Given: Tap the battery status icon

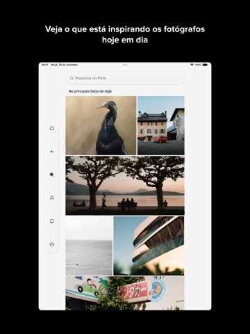Looking at the screenshot, I should tap(205, 65).
